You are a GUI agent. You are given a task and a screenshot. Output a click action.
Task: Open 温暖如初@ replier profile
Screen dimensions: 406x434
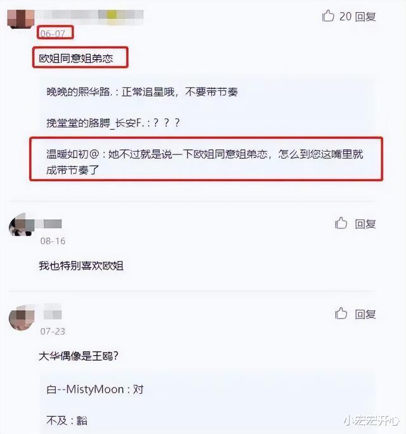pos(73,154)
